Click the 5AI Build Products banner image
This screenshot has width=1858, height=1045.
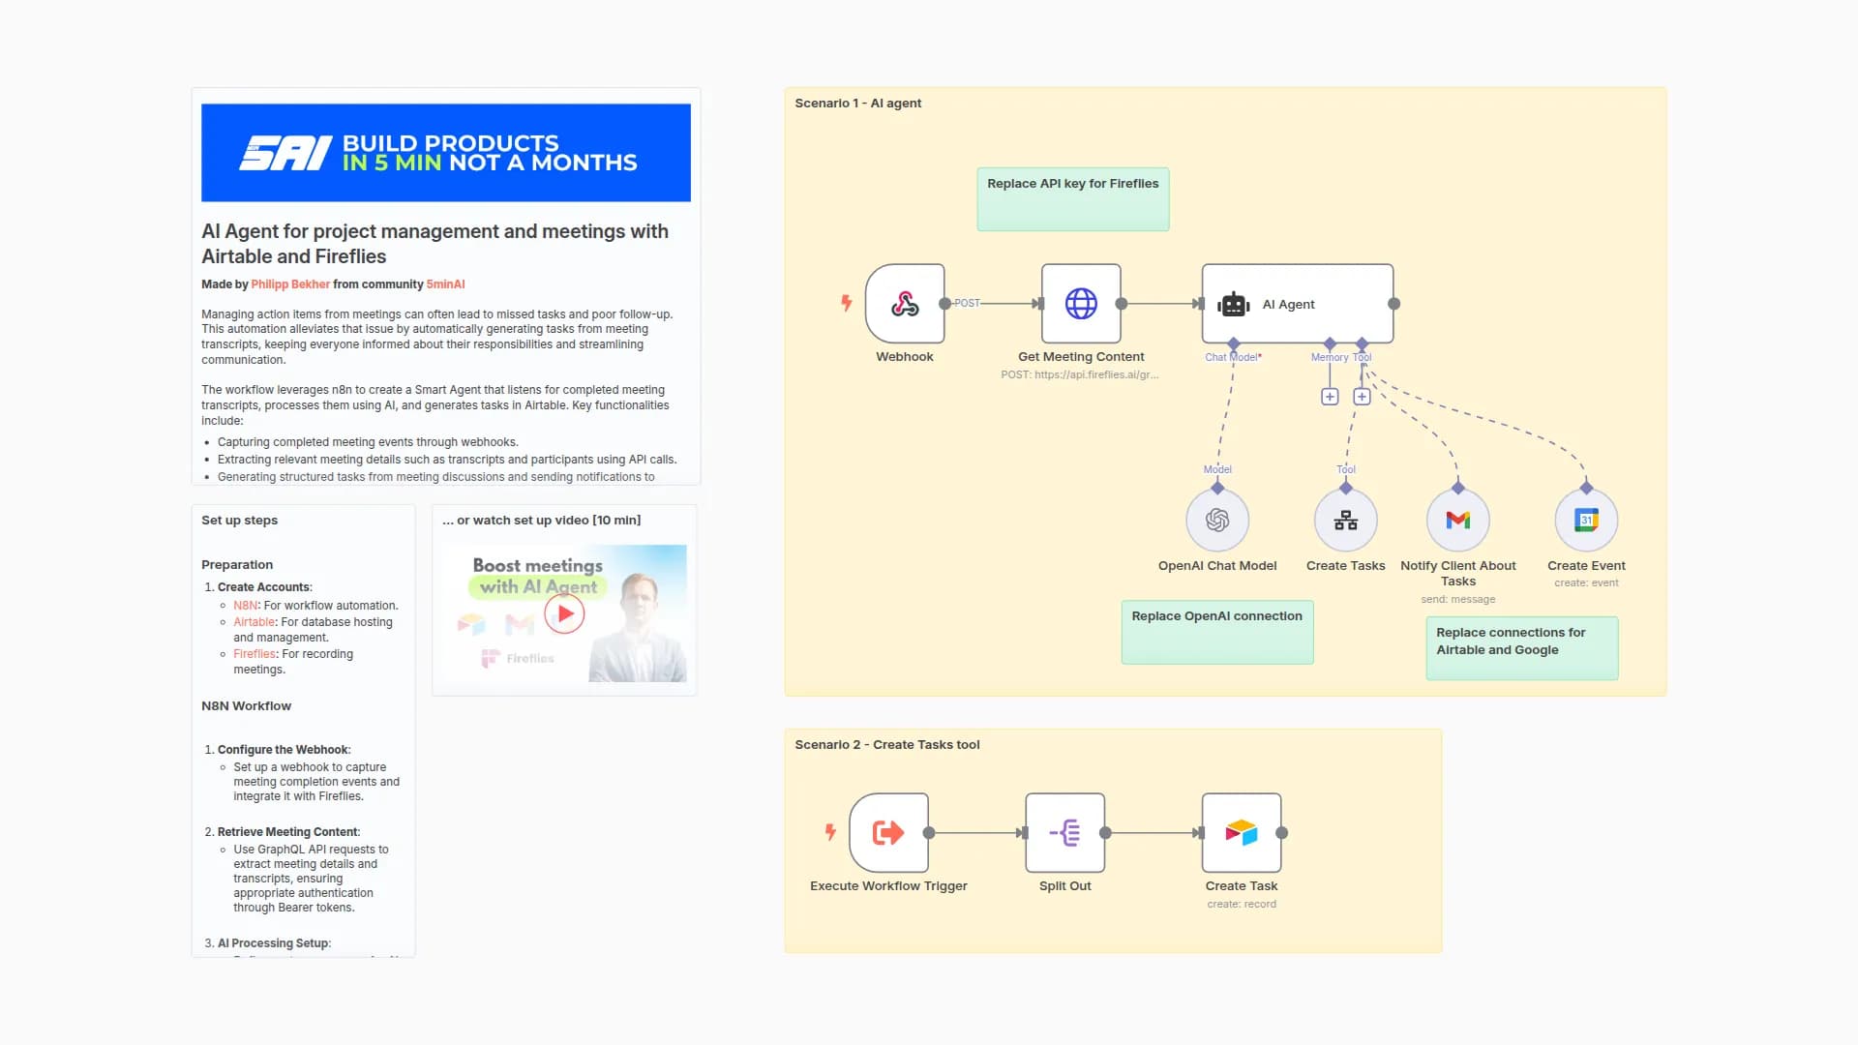point(446,153)
